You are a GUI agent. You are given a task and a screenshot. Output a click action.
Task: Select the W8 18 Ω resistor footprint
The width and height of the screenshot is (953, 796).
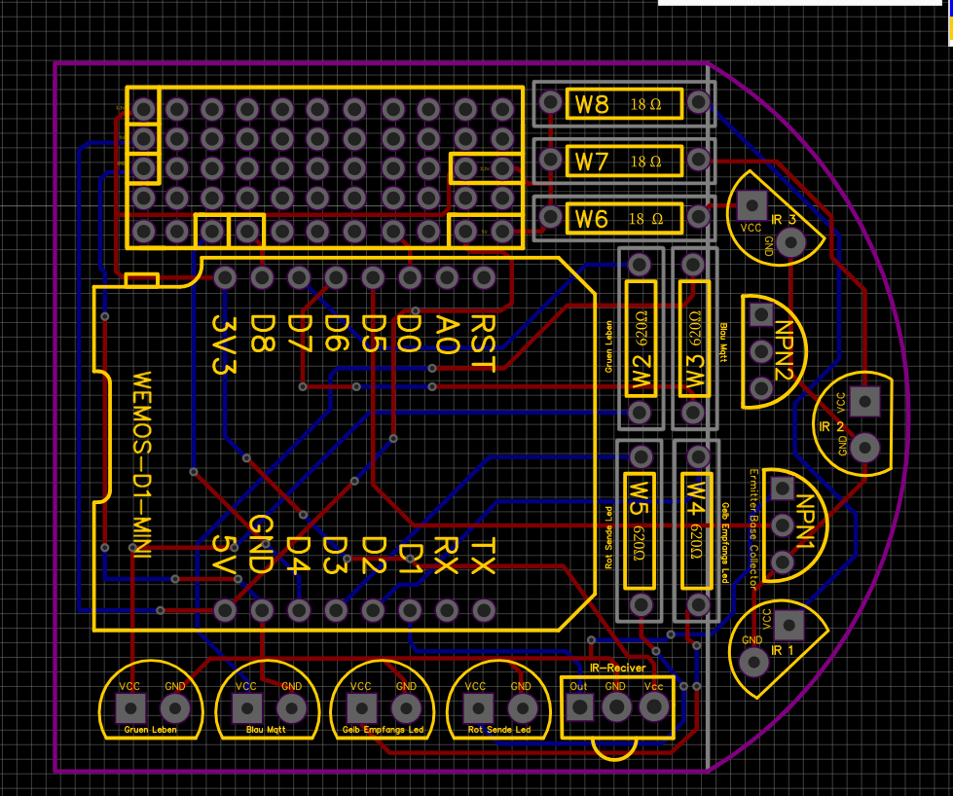pyautogui.click(x=624, y=104)
